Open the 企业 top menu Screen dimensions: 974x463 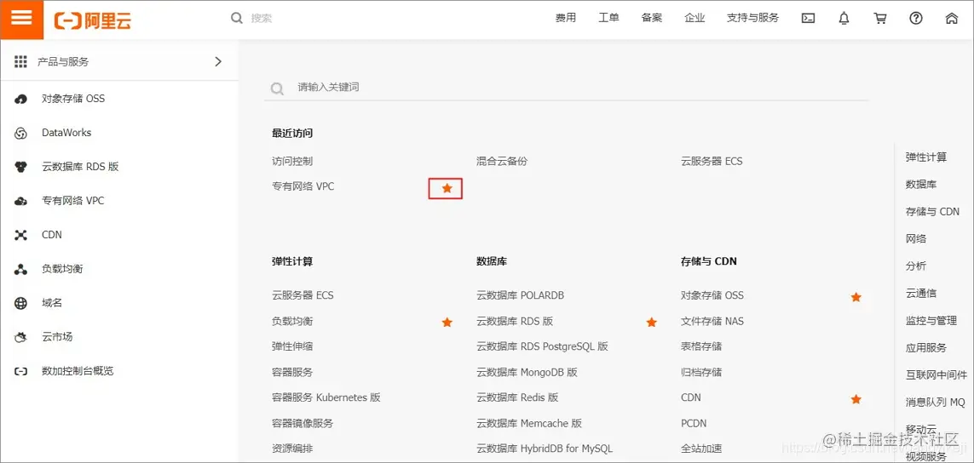(x=694, y=18)
